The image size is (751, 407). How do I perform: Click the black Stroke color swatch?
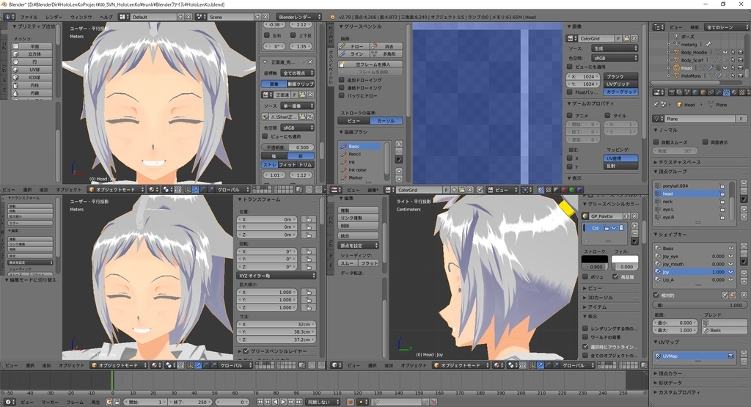tap(594, 259)
